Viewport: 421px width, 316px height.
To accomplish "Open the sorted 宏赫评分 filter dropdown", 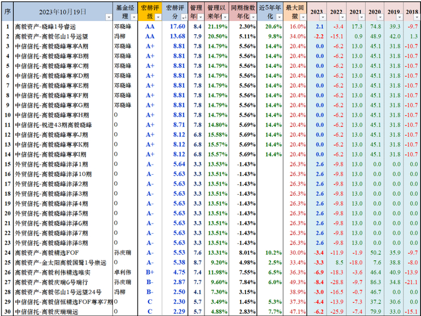I will coord(184,17).
